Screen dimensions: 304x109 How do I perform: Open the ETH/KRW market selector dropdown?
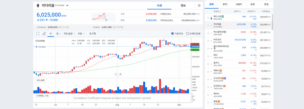(67, 5)
